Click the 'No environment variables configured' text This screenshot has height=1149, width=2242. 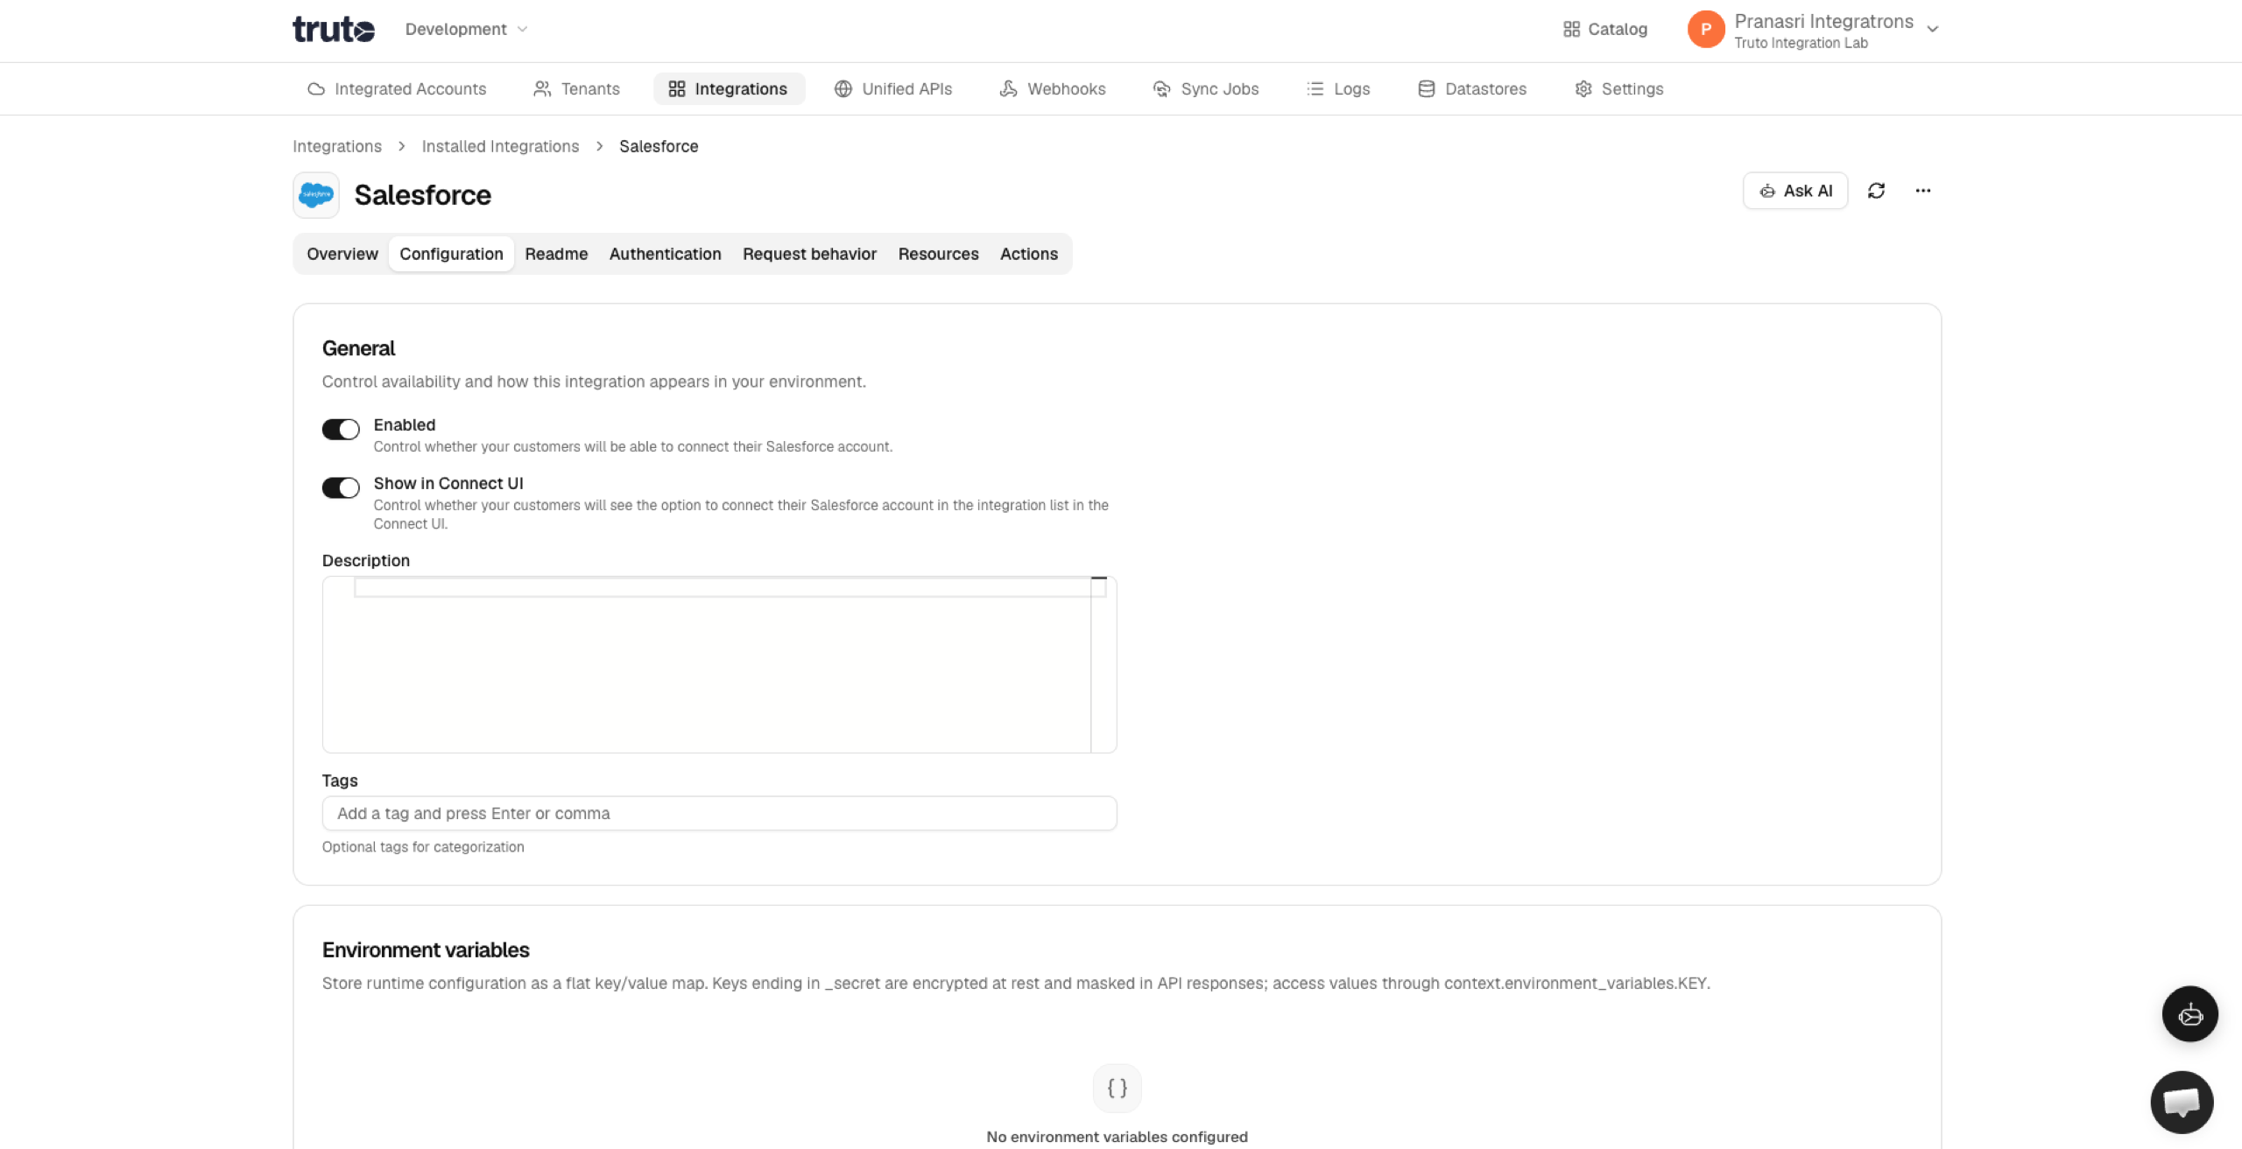tap(1117, 1137)
